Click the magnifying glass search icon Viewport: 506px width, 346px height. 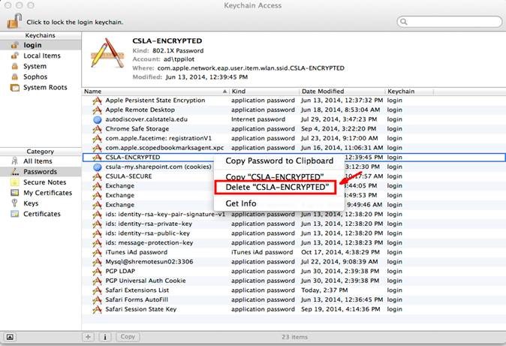[403, 22]
